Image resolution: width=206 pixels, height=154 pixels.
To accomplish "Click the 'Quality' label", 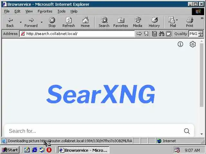I will (181, 34).
